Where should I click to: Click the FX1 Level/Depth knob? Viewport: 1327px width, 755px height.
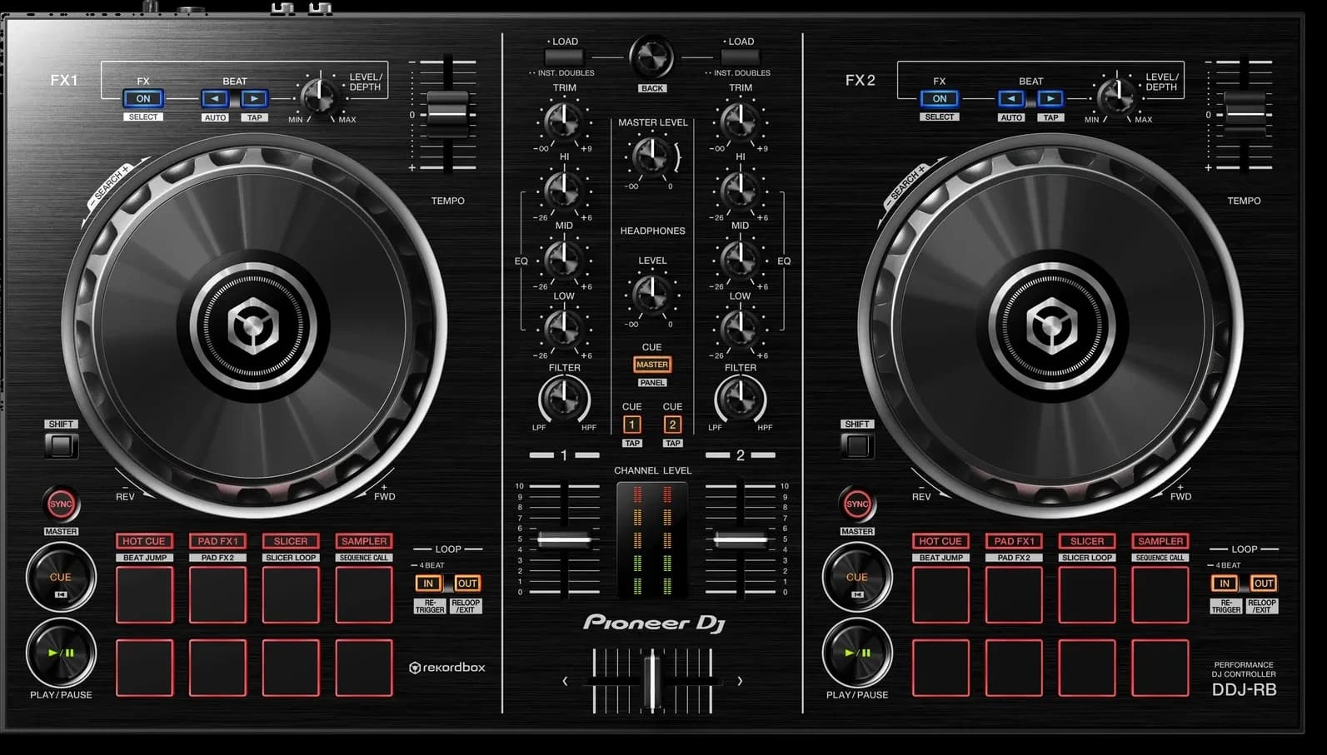pyautogui.click(x=317, y=96)
